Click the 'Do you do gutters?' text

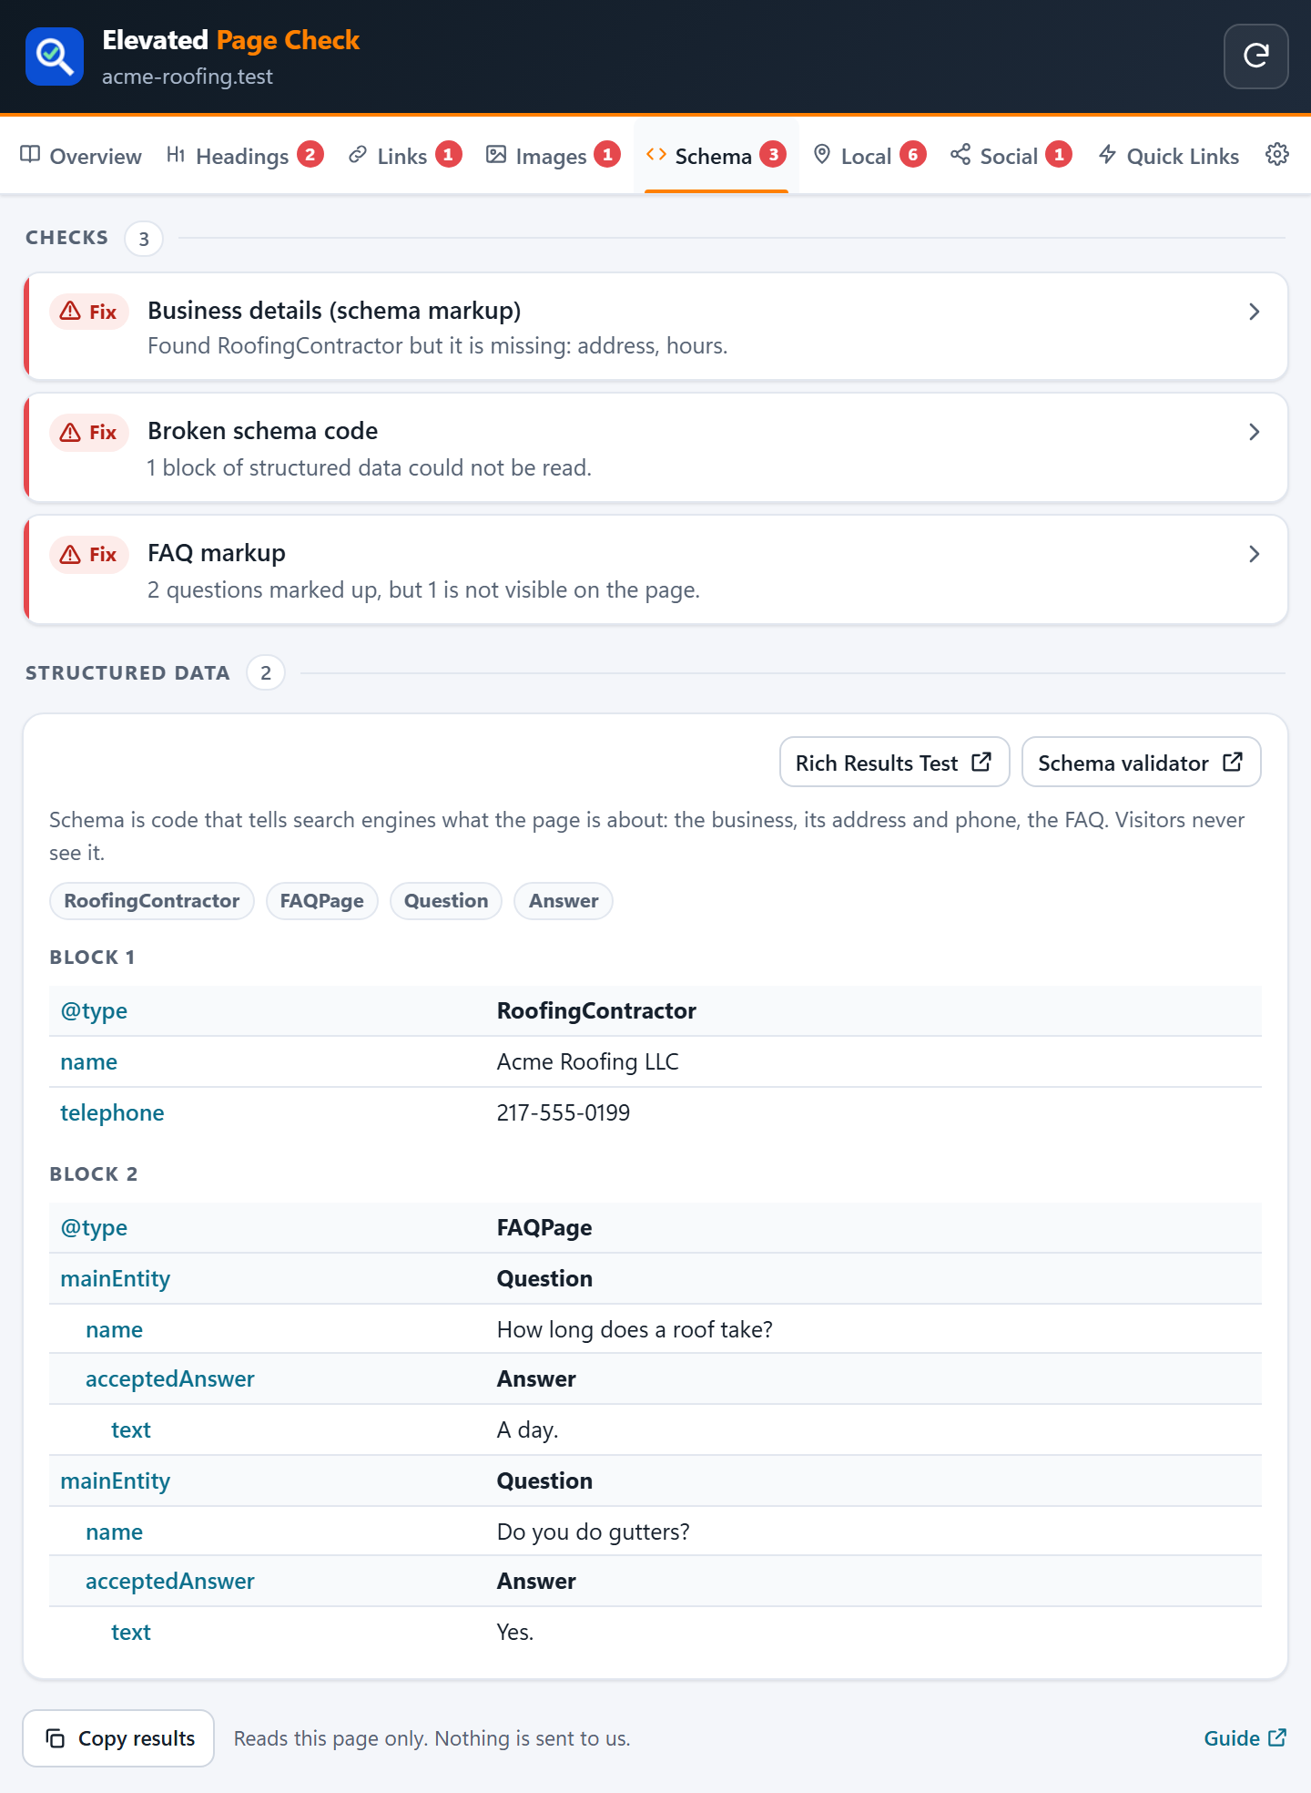click(594, 1532)
